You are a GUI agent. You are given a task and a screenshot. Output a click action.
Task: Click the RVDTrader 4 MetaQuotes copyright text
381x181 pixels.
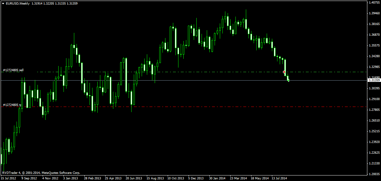point(41,173)
